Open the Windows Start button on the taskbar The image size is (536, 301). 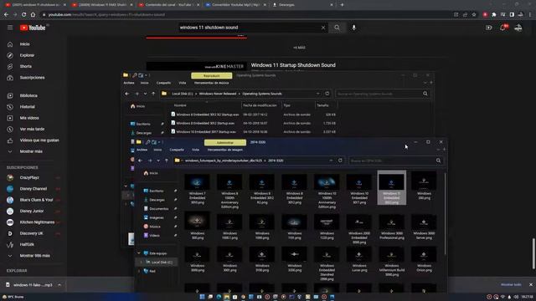(x=202, y=297)
